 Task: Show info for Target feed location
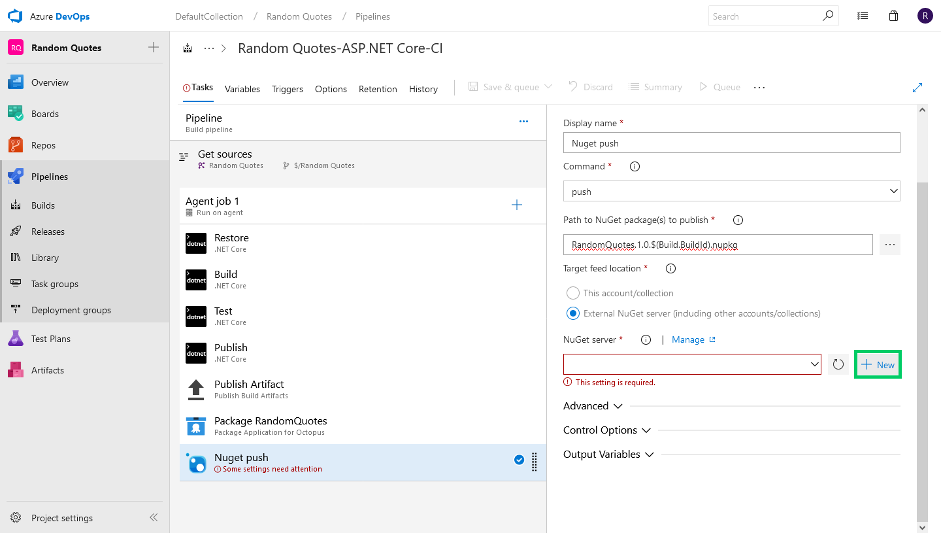[x=670, y=269]
